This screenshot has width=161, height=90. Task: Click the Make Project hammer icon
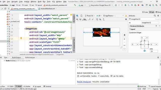pyautogui.click(x=75, y=5)
